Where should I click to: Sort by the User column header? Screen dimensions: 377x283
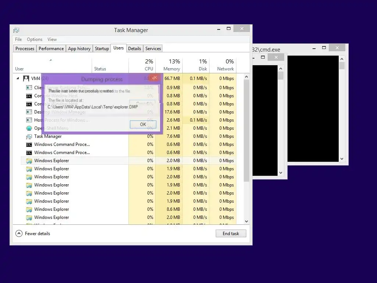pyautogui.click(x=52, y=66)
